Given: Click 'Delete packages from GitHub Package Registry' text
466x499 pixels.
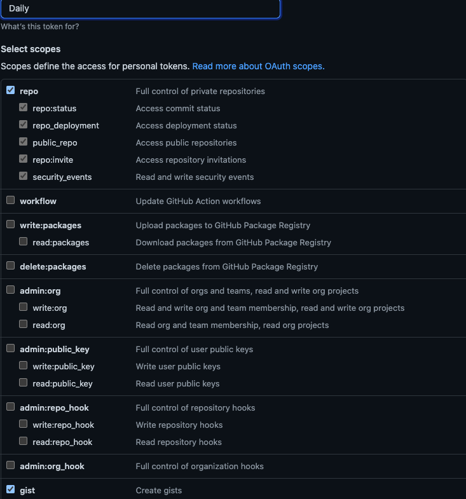Looking at the screenshot, I should [226, 267].
